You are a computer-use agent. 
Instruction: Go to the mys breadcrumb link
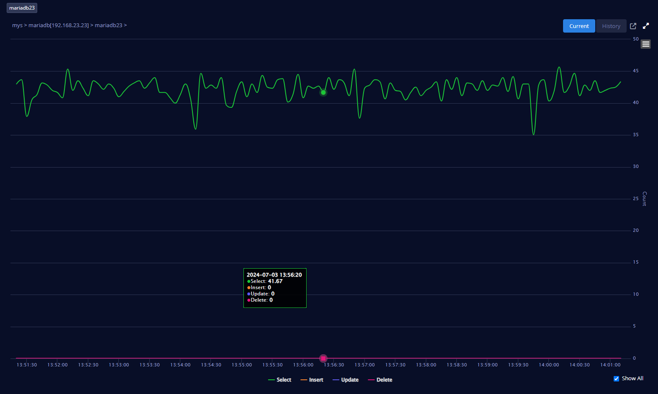point(17,25)
